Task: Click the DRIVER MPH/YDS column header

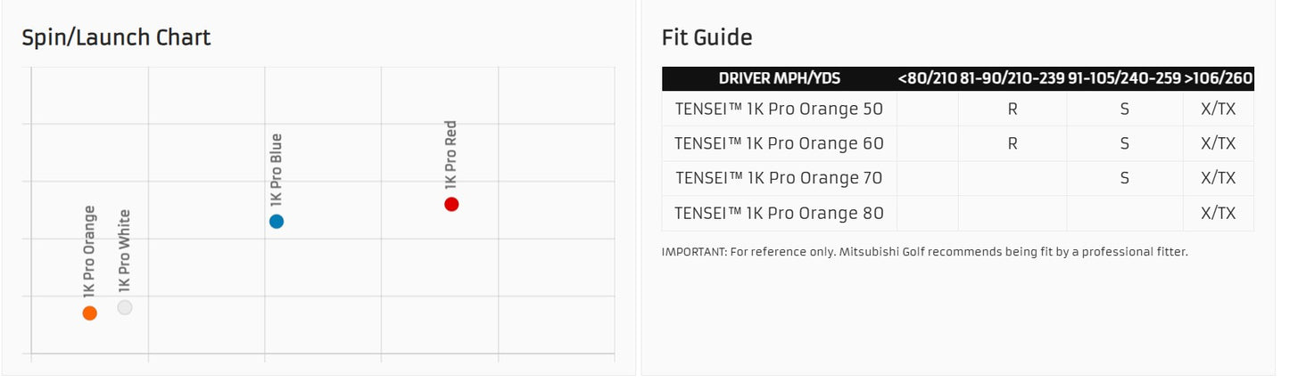Action: tap(779, 78)
